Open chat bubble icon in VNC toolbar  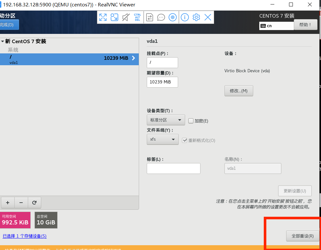tap(161, 17)
